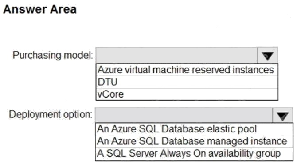Choose DTU as the purchasing model
The height and width of the screenshot is (166, 297).
click(187, 82)
